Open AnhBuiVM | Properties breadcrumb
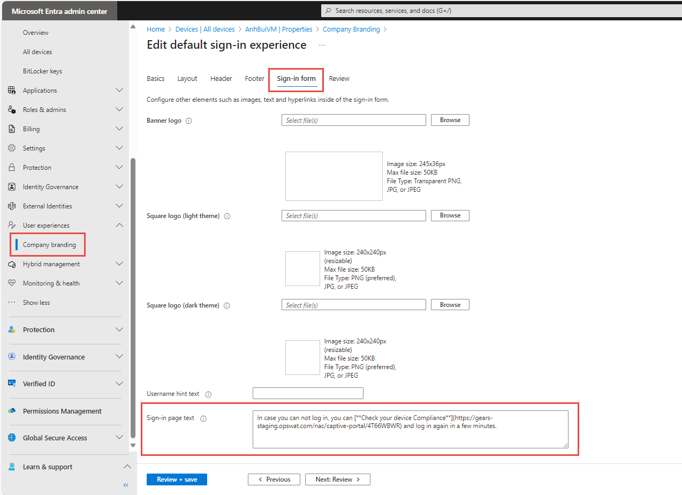Viewport: 682px width, 495px height. point(279,29)
